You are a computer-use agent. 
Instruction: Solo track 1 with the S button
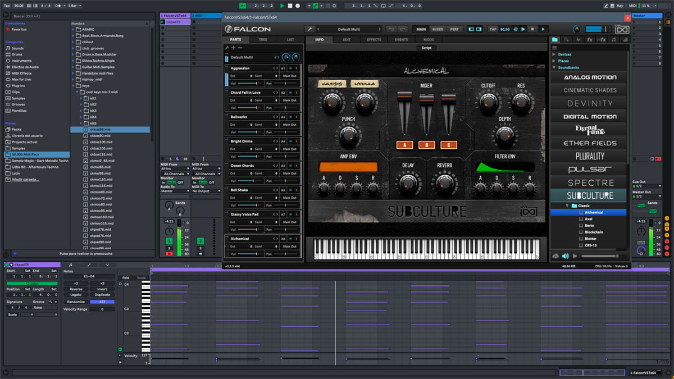[x=168, y=248]
